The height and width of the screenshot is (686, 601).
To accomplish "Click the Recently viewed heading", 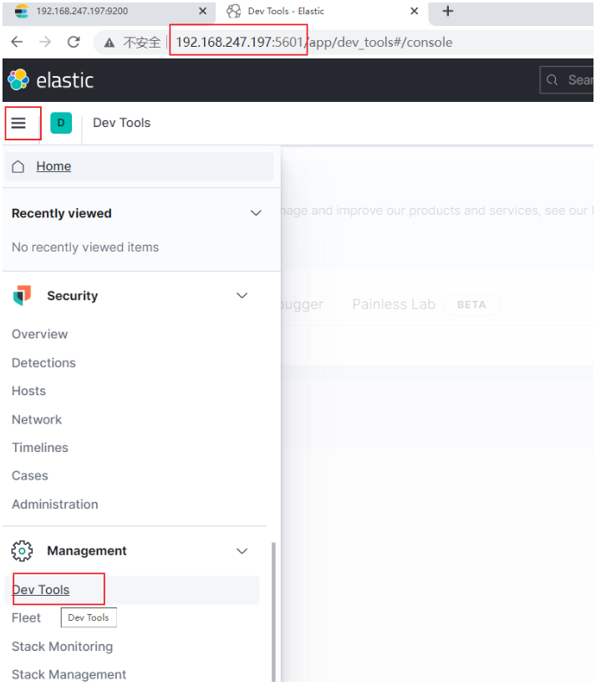I will [x=62, y=213].
